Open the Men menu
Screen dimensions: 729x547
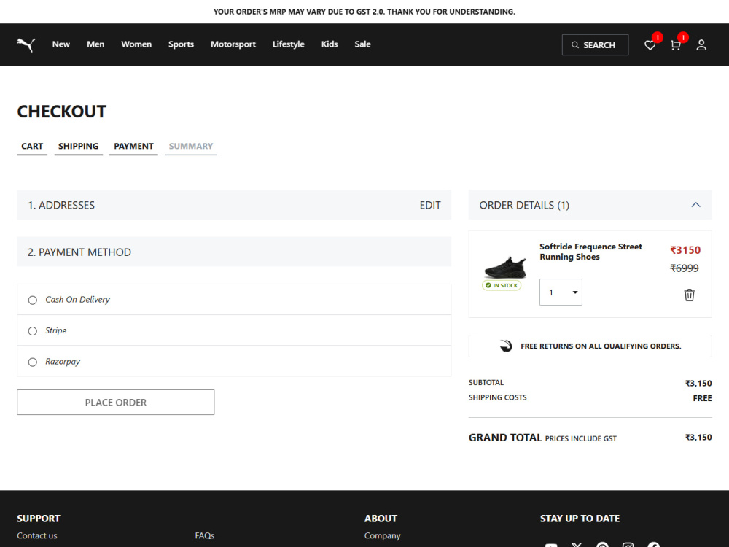(x=95, y=44)
